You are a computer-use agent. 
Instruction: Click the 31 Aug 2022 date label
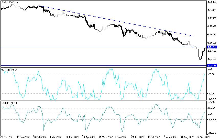[x=187, y=137]
